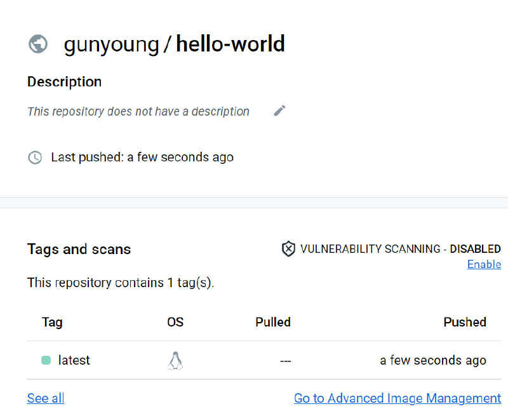
Task: Select the latest tag
Action: [x=74, y=360]
